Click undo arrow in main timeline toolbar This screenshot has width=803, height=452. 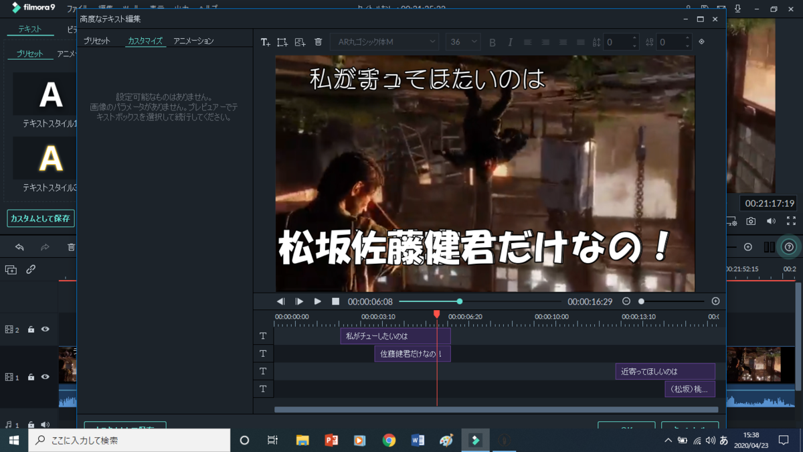(x=19, y=247)
